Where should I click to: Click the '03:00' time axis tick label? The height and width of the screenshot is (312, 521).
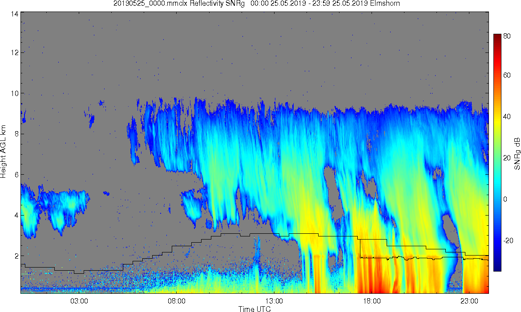pos(79,301)
